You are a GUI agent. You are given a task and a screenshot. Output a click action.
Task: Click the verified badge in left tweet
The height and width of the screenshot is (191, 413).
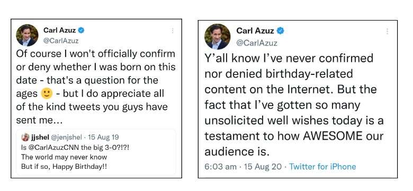(82, 30)
